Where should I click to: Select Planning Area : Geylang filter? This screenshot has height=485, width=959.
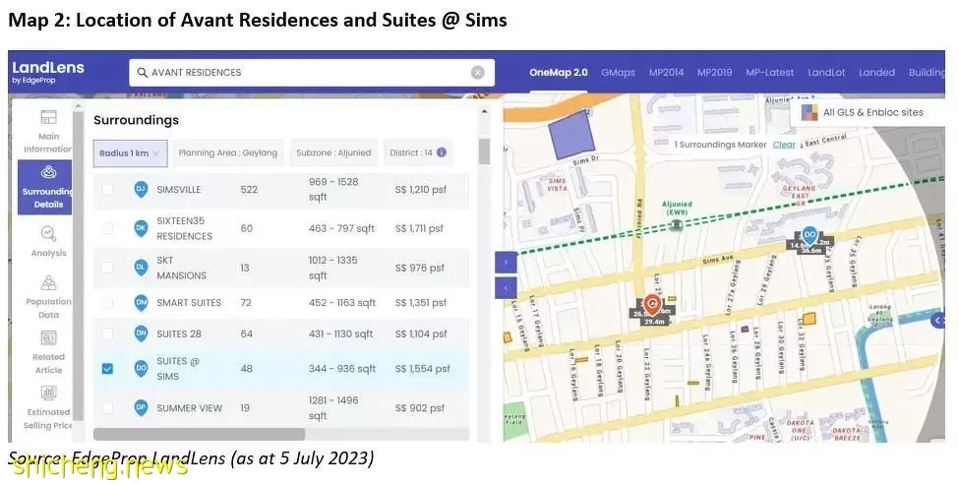pyautogui.click(x=227, y=152)
